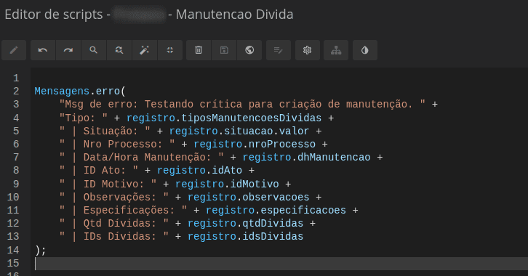Open settings gear in toolbar
Image resolution: width=528 pixels, height=276 pixels.
[x=308, y=50]
